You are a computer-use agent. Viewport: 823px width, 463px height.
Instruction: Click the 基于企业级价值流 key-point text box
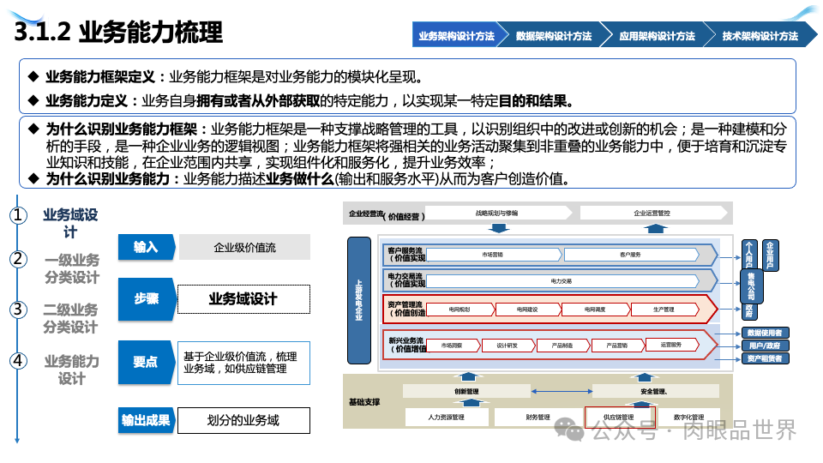243,363
